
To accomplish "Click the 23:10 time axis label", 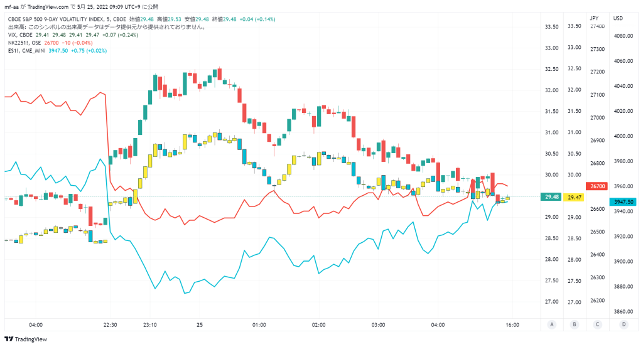I will click(x=149, y=325).
